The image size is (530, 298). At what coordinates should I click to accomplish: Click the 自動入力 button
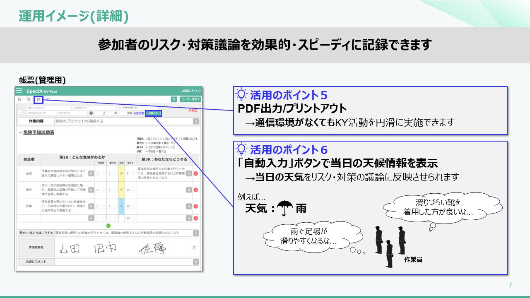(153, 113)
